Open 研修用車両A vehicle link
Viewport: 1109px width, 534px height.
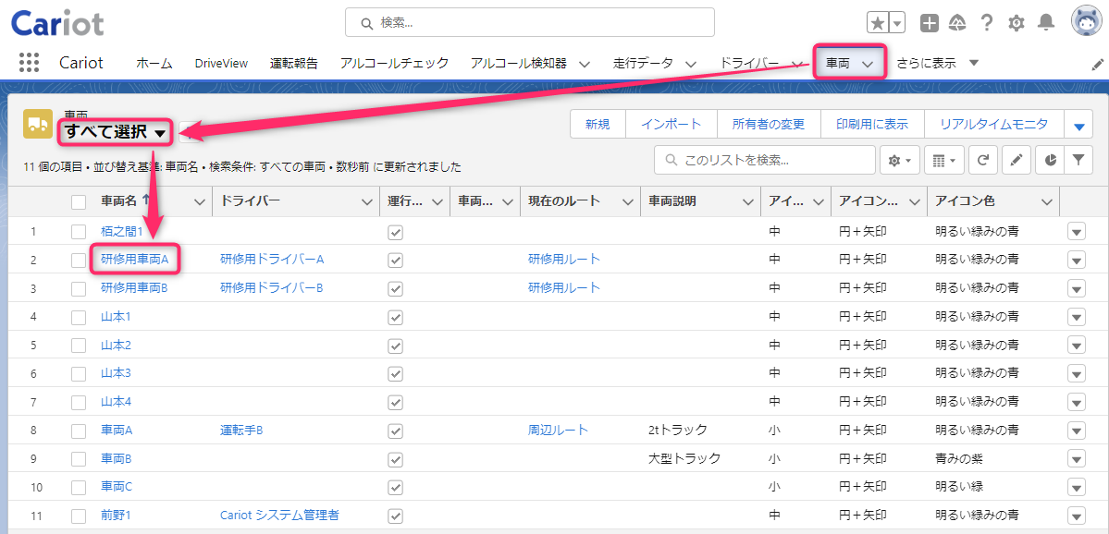coord(134,260)
